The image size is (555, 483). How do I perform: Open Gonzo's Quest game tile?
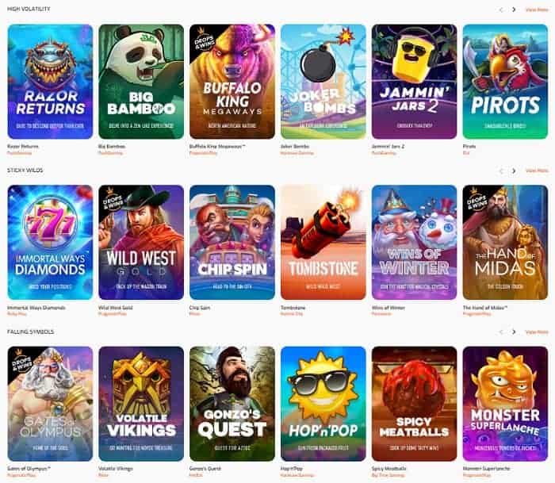click(232, 404)
